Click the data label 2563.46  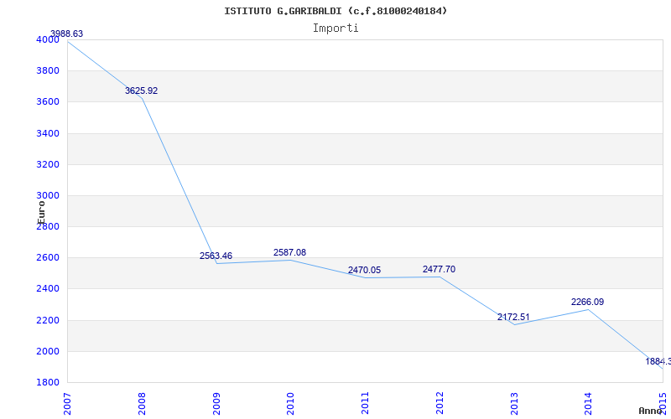click(216, 256)
